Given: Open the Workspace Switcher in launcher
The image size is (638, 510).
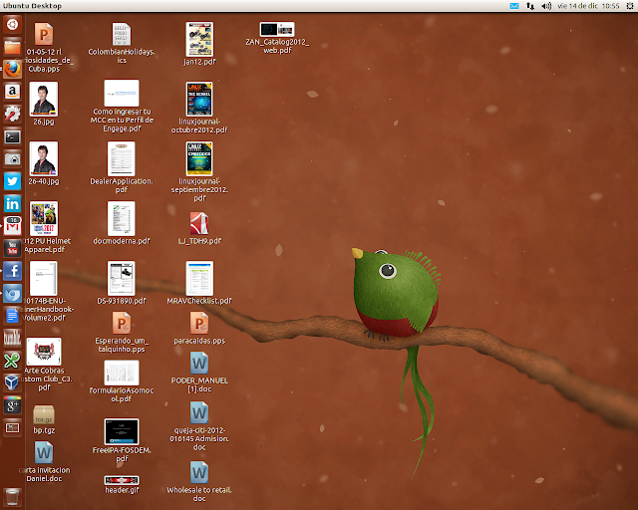Looking at the screenshot, I should pyautogui.click(x=12, y=427).
